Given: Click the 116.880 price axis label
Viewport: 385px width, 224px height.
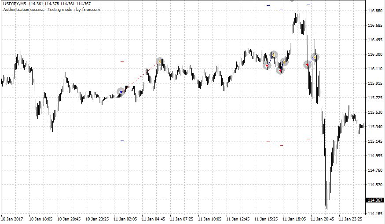Looking at the screenshot, I should click(375, 11).
